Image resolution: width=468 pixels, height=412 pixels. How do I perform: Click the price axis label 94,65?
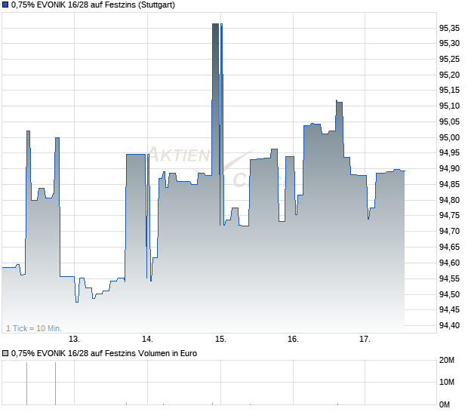[x=449, y=247]
